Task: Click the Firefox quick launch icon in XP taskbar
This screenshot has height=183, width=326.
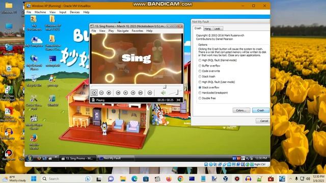Action: pos(39,158)
